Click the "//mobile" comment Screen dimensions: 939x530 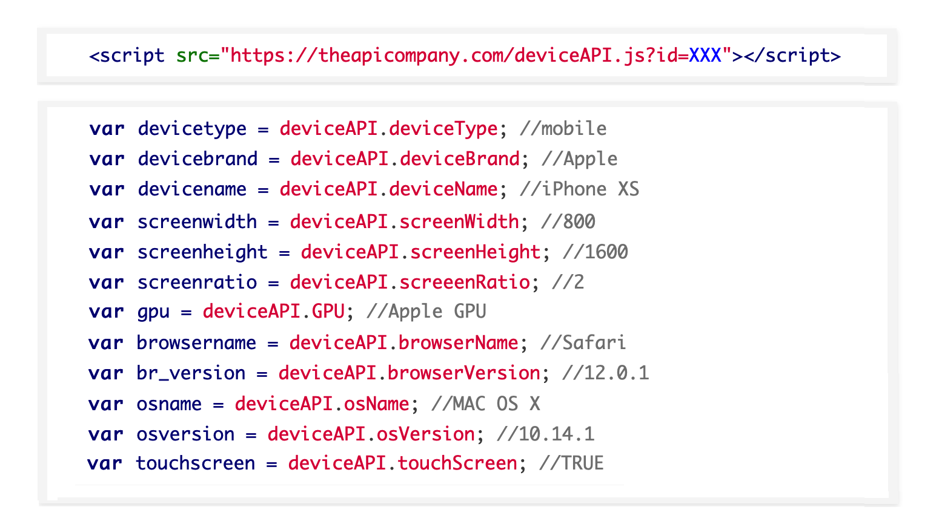click(x=563, y=129)
